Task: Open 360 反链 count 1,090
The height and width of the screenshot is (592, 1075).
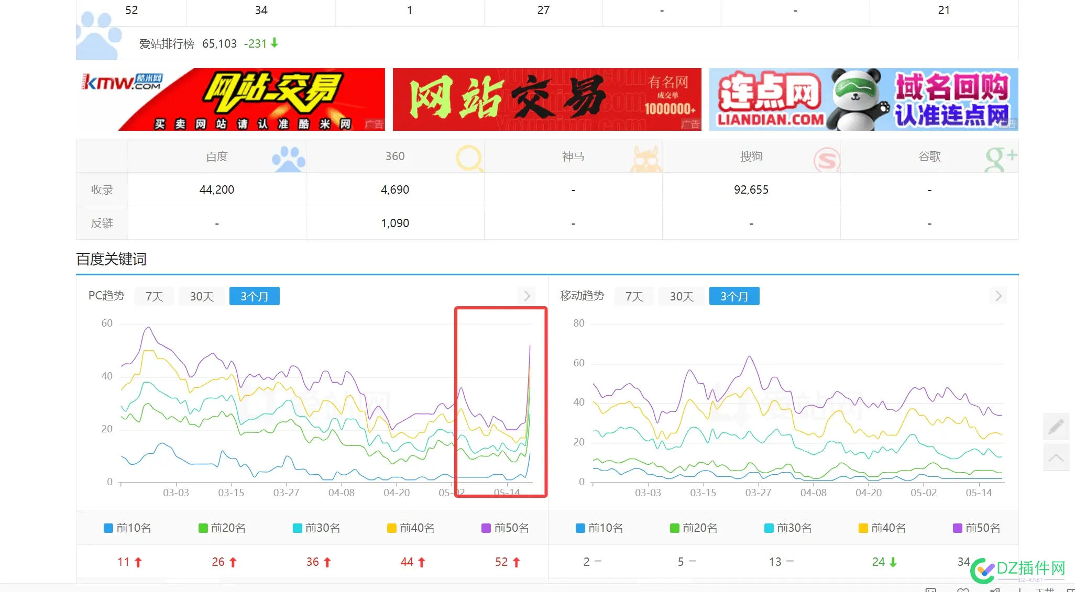Action: coord(395,223)
